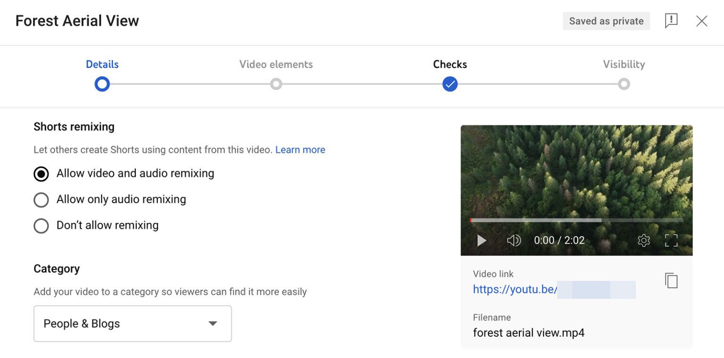Mute the preview player volume
Image resolution: width=724 pixels, height=358 pixels.
tap(514, 241)
